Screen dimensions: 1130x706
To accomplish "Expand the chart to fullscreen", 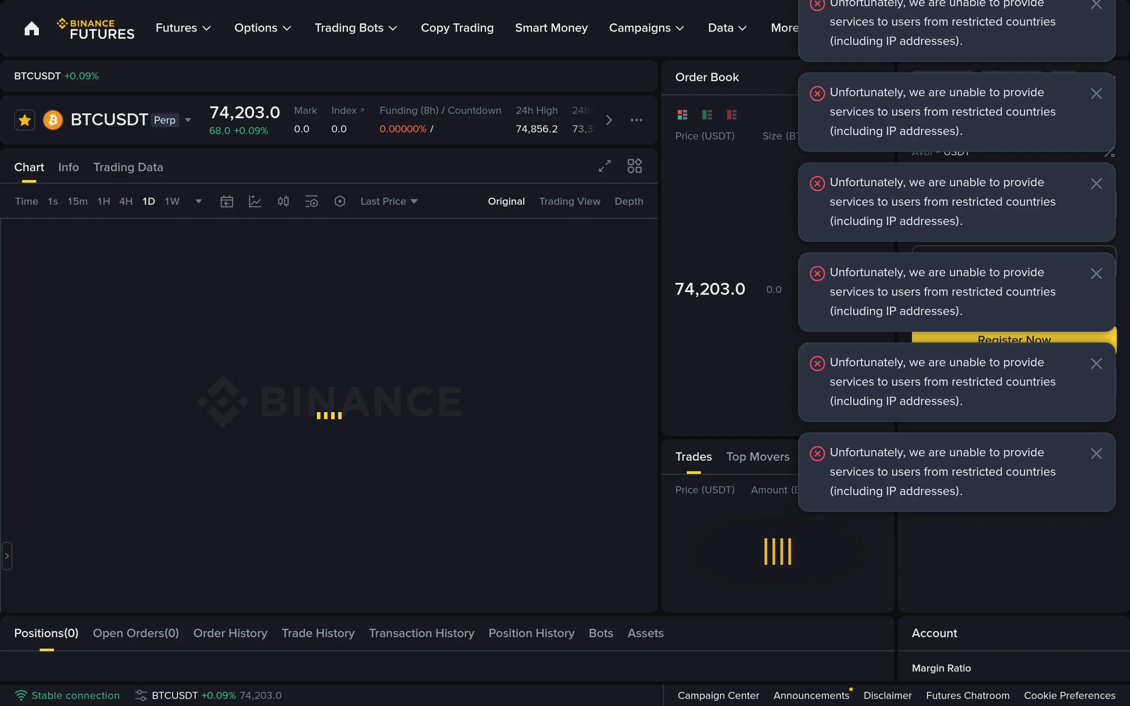I will coord(604,166).
